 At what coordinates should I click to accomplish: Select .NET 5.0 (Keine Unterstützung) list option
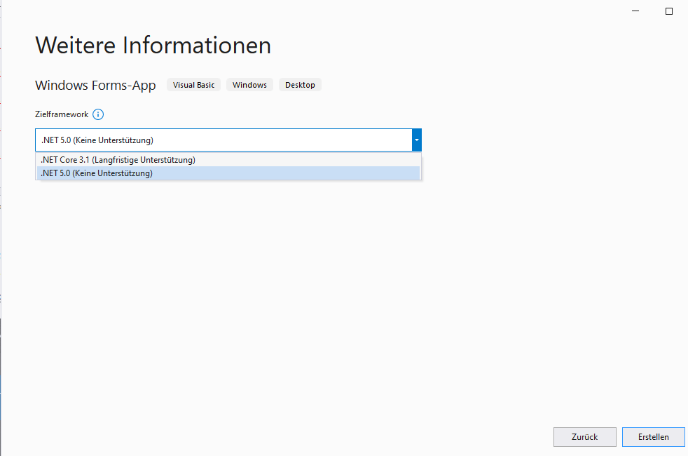(228, 173)
